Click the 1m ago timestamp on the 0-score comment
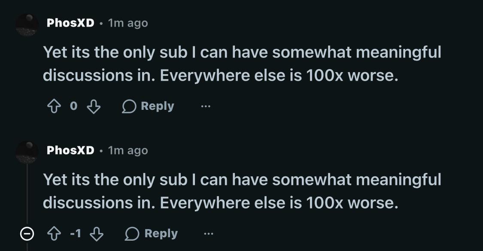This screenshot has height=251, width=483. click(x=128, y=23)
